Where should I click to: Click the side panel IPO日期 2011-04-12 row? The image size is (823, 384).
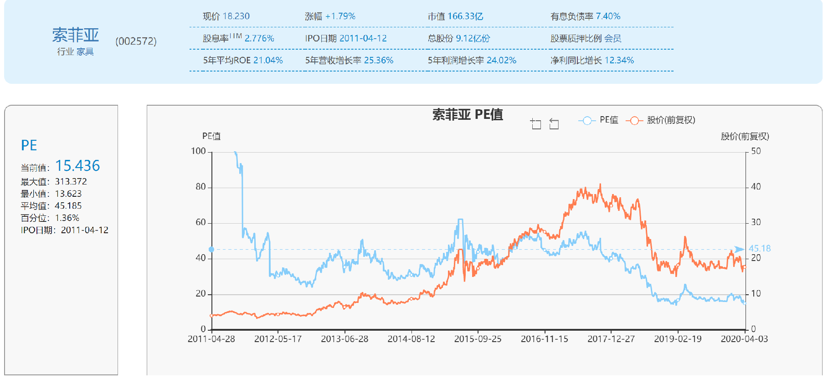point(65,230)
